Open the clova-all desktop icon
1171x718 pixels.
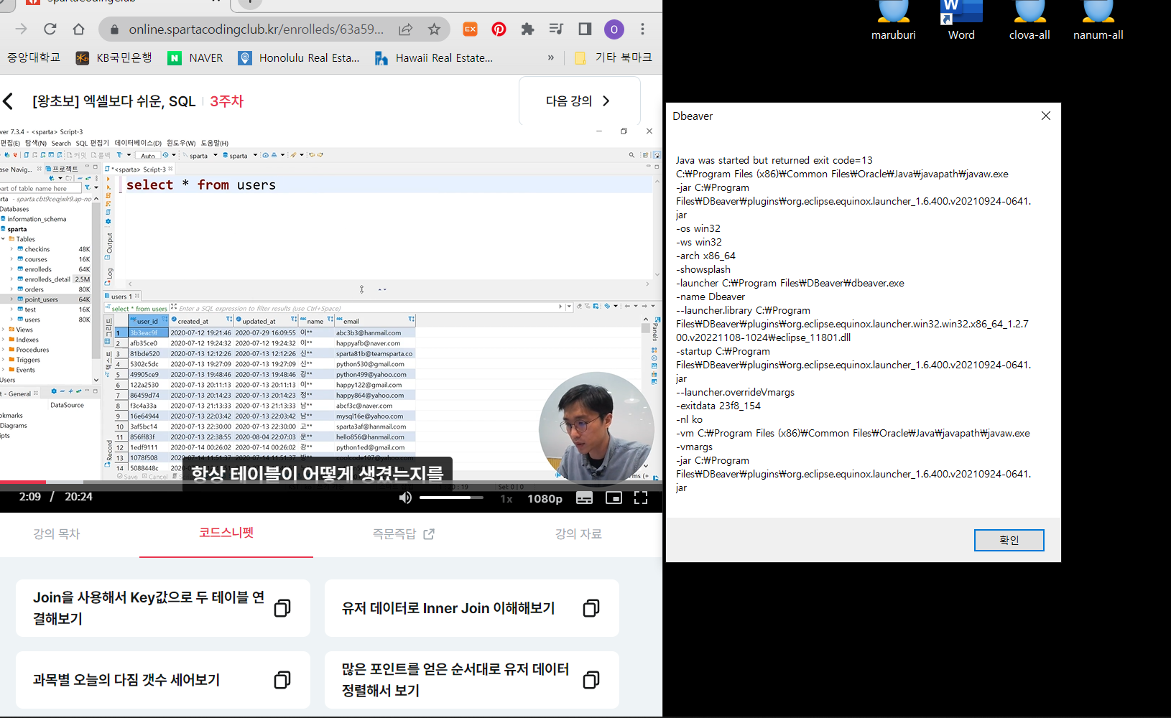click(1029, 22)
